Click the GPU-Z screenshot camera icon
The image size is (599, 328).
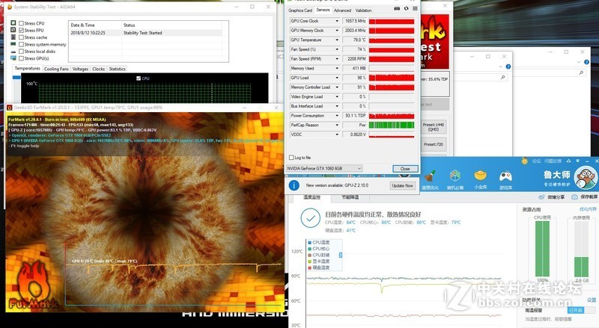[x=396, y=10]
